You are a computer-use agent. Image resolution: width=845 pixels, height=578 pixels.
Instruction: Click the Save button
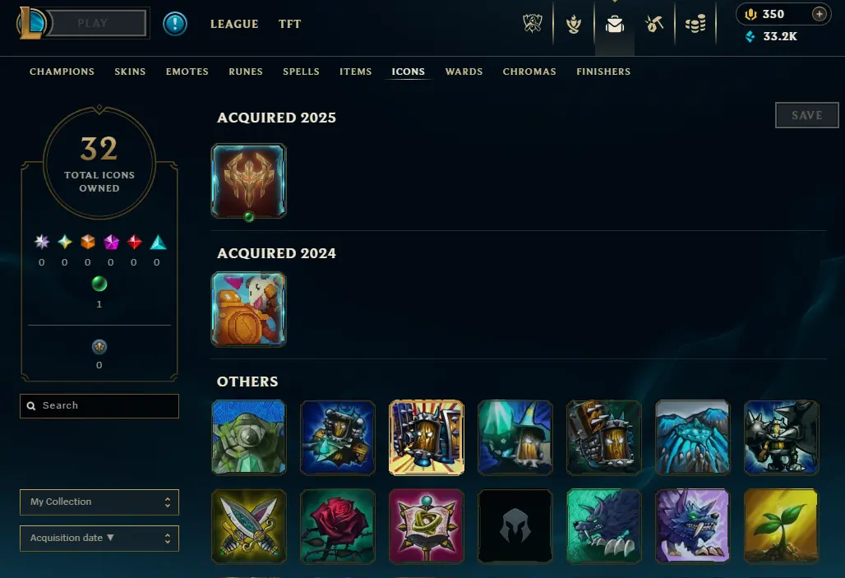click(806, 115)
